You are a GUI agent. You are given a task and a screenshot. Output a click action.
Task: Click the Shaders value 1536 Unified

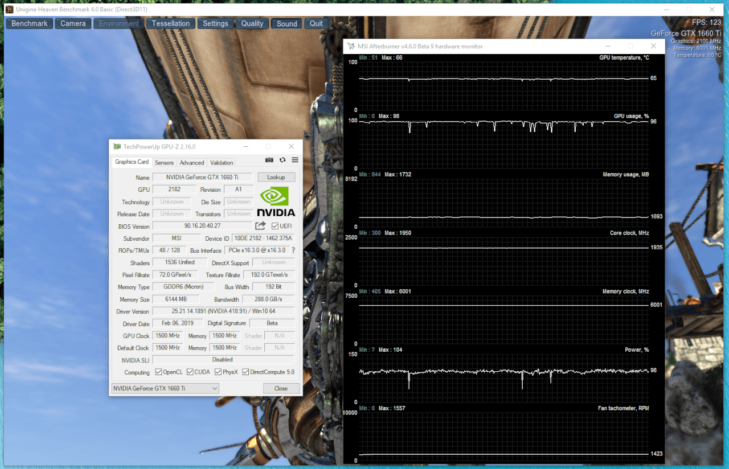(x=179, y=262)
